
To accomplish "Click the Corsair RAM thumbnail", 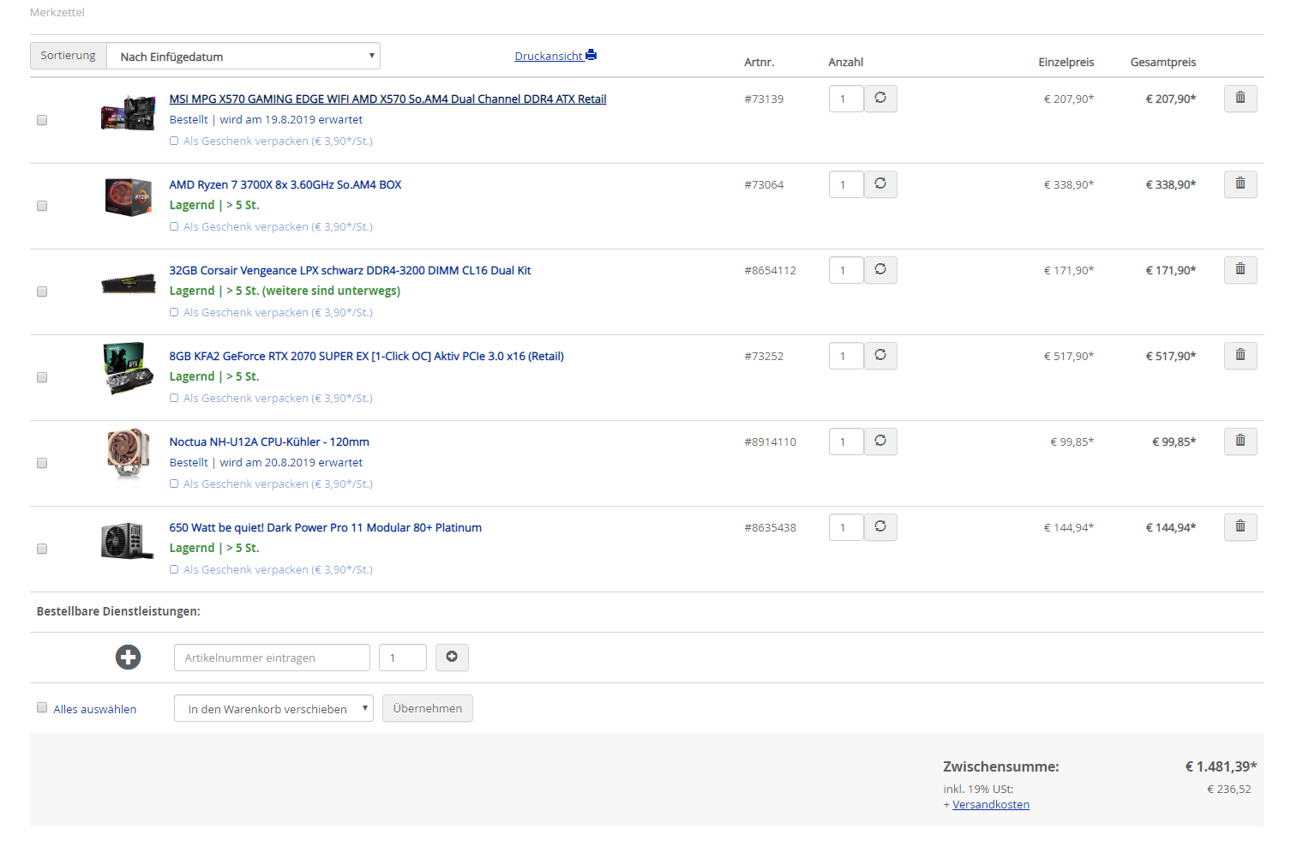I will pyautogui.click(x=128, y=284).
